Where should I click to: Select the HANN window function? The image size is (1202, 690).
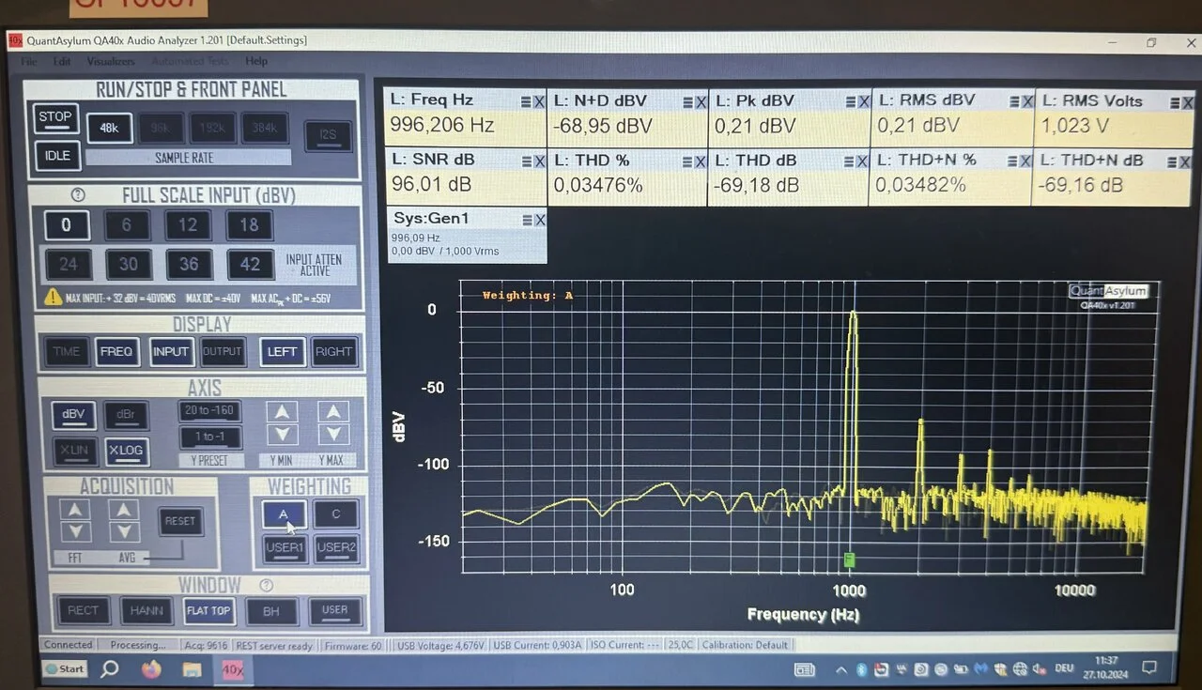pos(146,611)
